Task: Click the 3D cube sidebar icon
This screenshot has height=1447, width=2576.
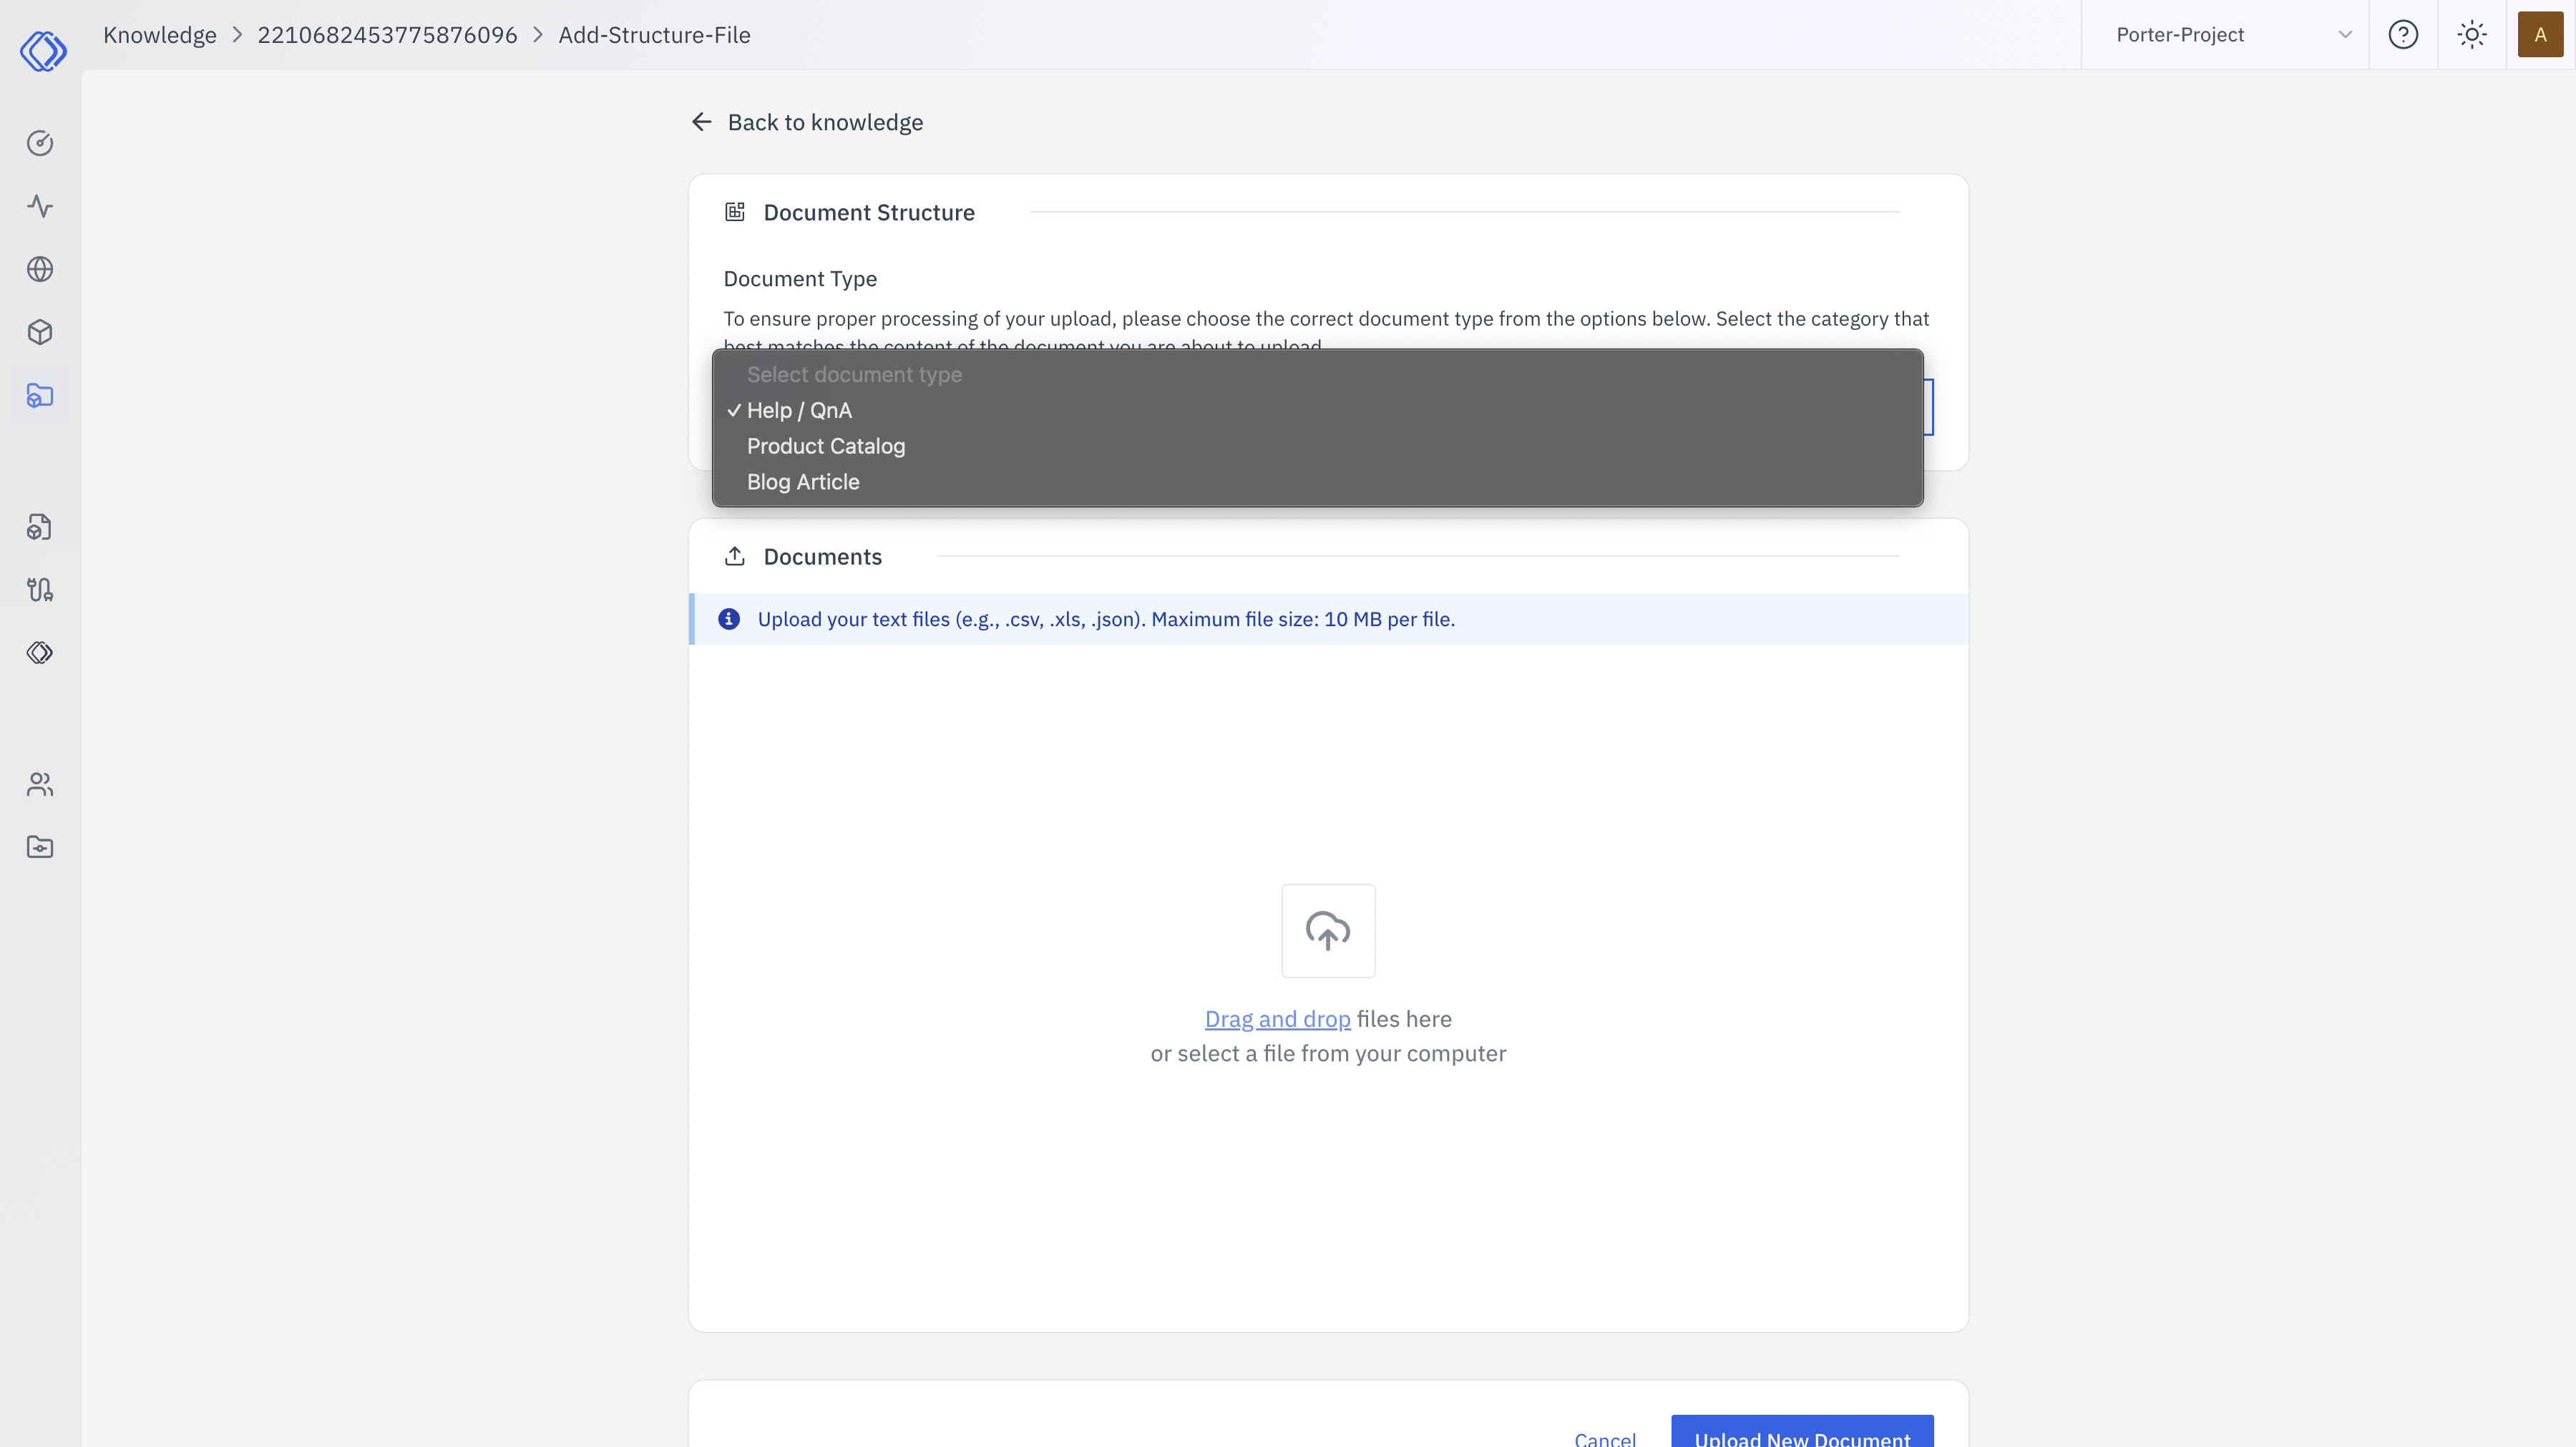Action: click(x=40, y=332)
